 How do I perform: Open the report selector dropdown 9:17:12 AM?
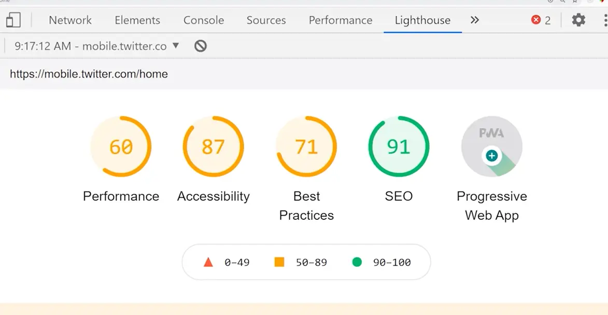click(96, 46)
